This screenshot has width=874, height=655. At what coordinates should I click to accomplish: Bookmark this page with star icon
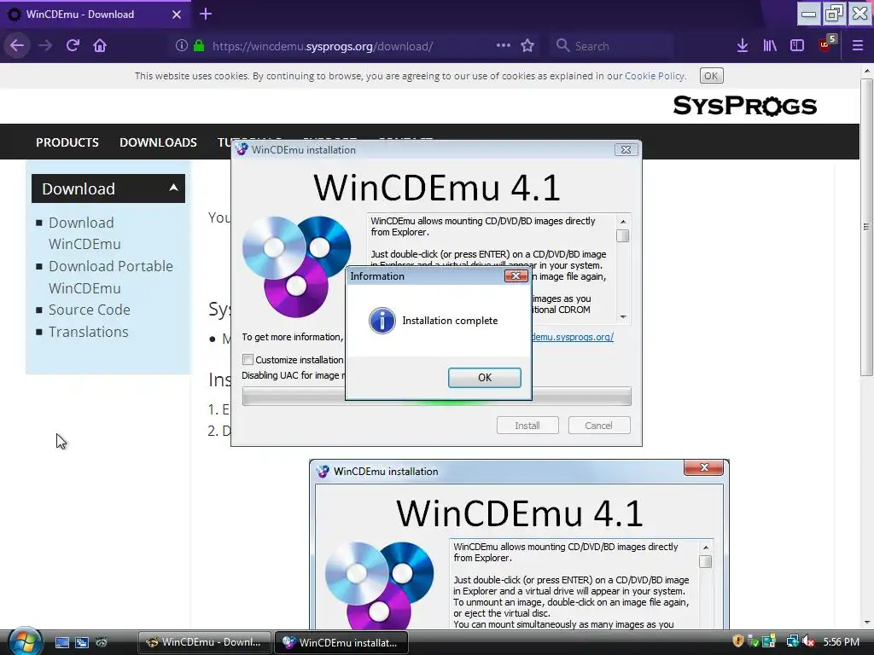tap(527, 46)
